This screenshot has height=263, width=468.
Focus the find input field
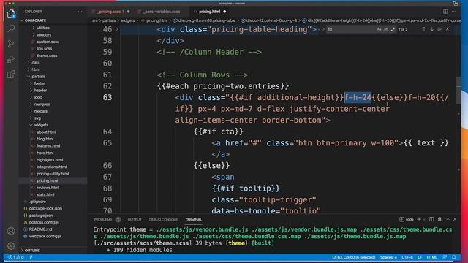[x=350, y=29]
